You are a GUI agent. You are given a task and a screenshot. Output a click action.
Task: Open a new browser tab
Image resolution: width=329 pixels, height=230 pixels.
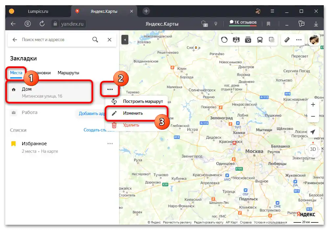click(x=146, y=11)
